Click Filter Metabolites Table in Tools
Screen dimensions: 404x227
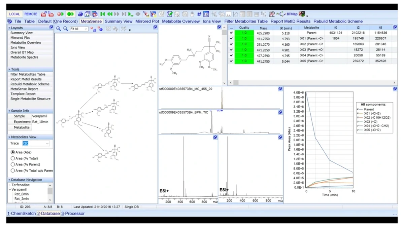click(x=28, y=74)
